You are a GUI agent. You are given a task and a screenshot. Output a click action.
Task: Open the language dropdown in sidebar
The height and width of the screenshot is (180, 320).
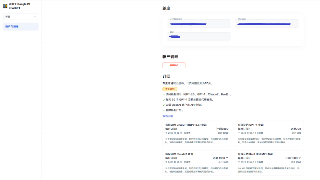coord(21,17)
